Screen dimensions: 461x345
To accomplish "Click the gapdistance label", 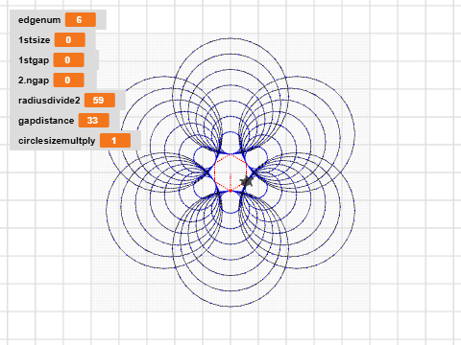I will (46, 121).
